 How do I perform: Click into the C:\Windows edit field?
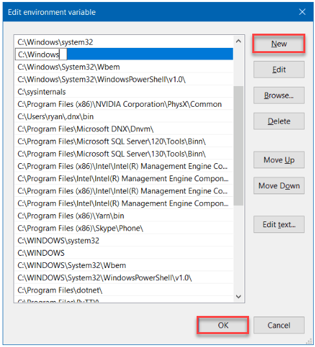(x=41, y=54)
